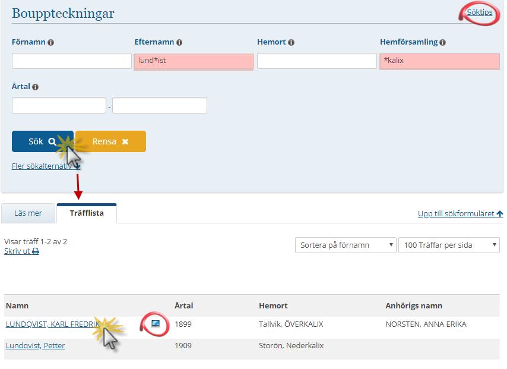Open Lundqvist, Petter record link

click(35, 345)
